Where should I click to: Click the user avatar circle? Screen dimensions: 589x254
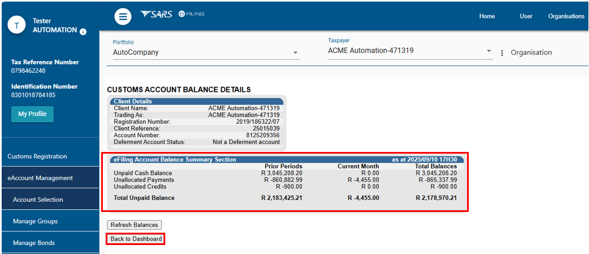click(x=16, y=25)
